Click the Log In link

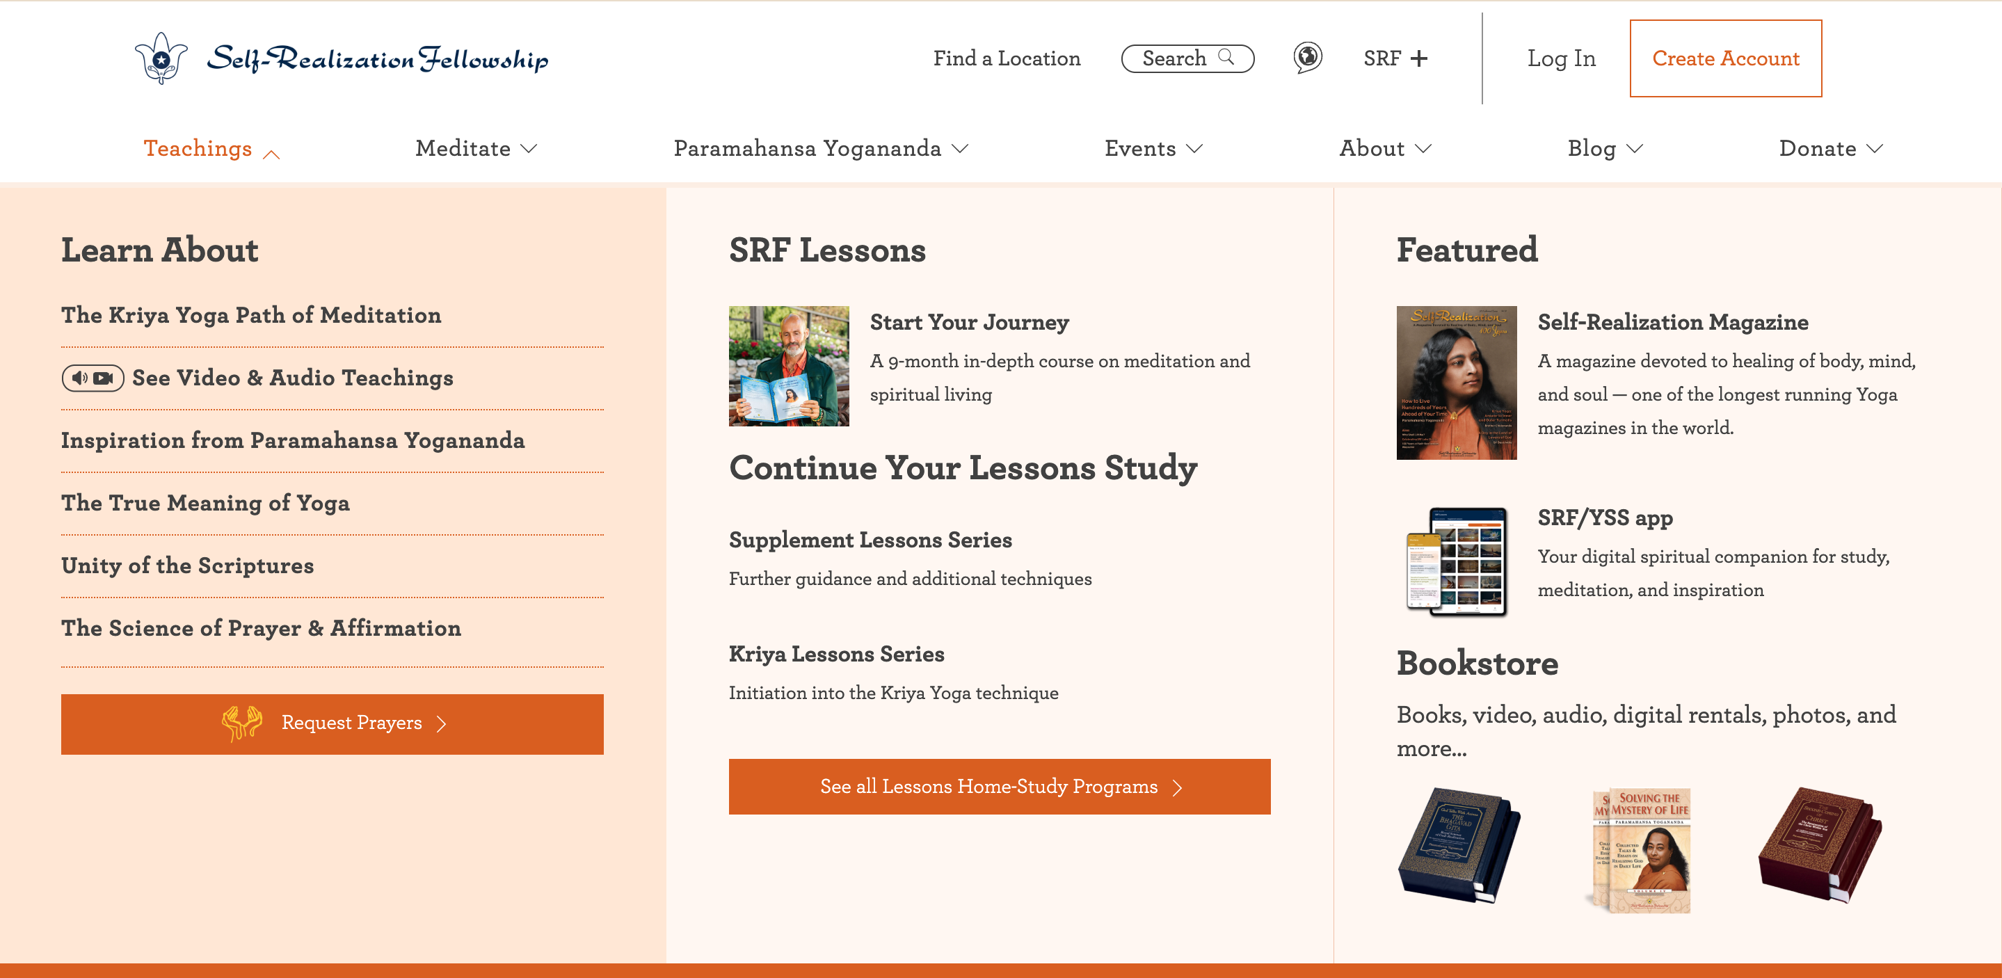tap(1562, 58)
